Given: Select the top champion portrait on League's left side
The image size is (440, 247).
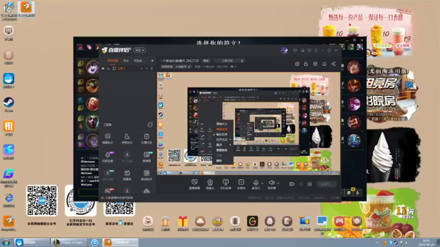Looking at the screenshot, I should tap(92, 68).
